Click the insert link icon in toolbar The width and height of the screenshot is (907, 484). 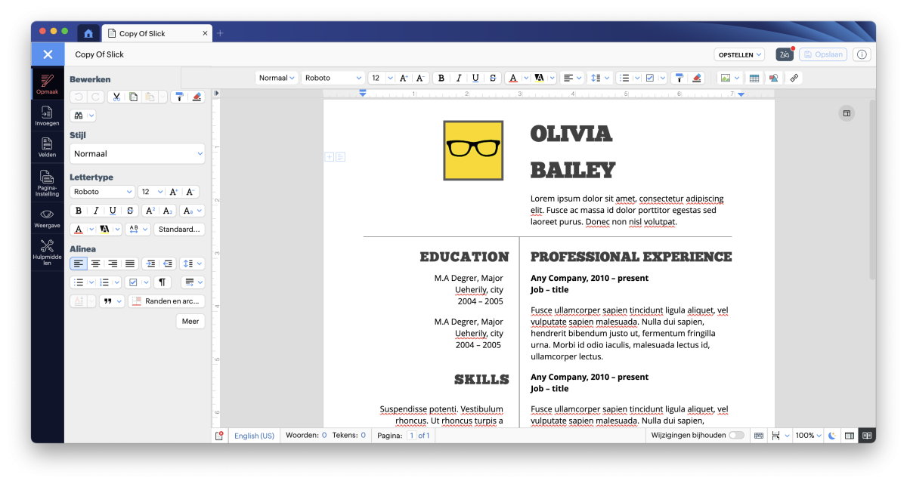794,78
